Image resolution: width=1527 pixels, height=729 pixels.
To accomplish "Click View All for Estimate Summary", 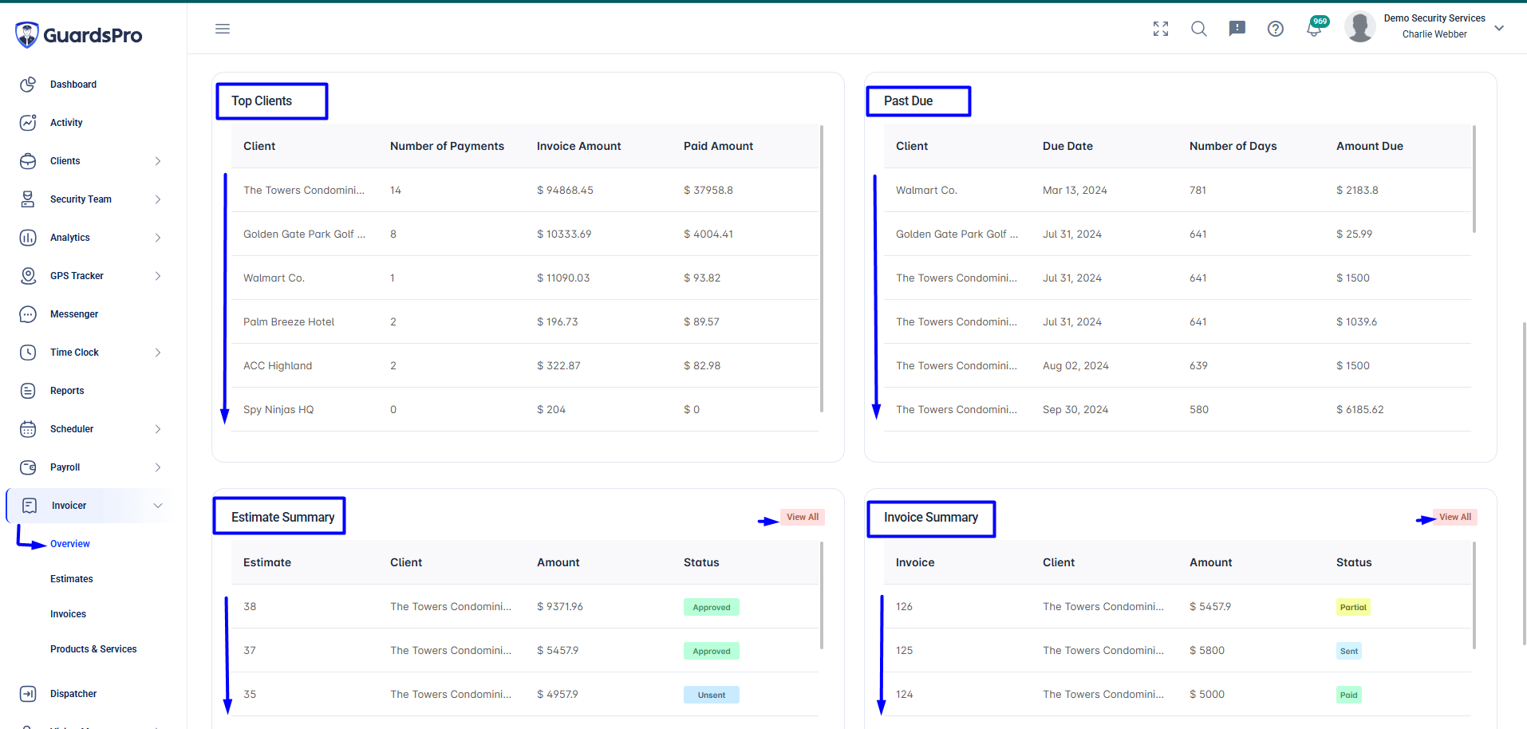I will (803, 517).
